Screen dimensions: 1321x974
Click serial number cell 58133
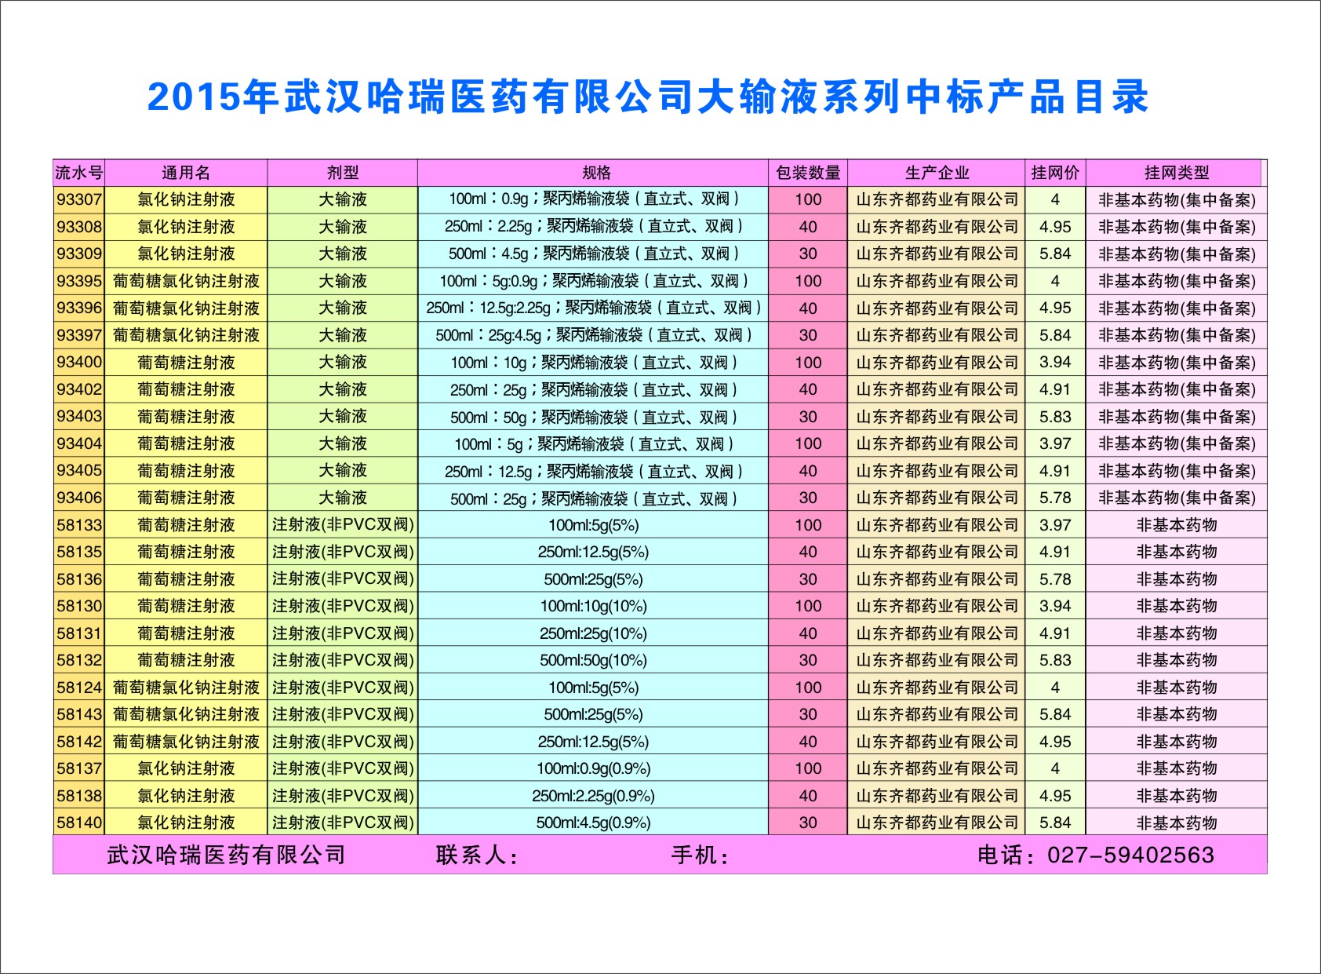[x=78, y=524]
